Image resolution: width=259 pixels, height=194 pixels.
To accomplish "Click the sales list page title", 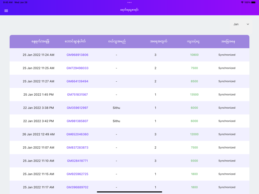I will pyautogui.click(x=129, y=10).
